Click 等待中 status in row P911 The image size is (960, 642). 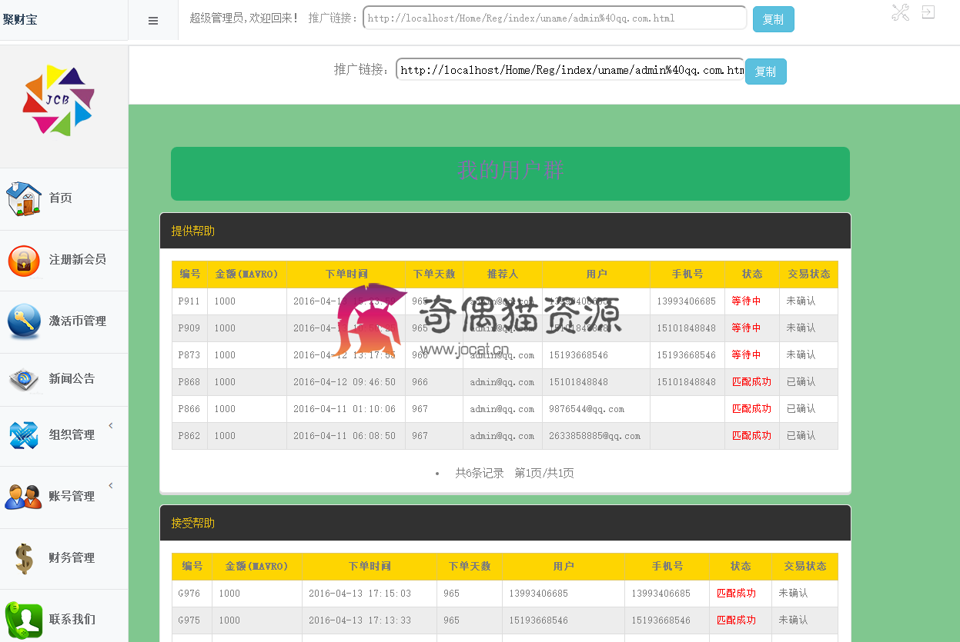pyautogui.click(x=746, y=301)
